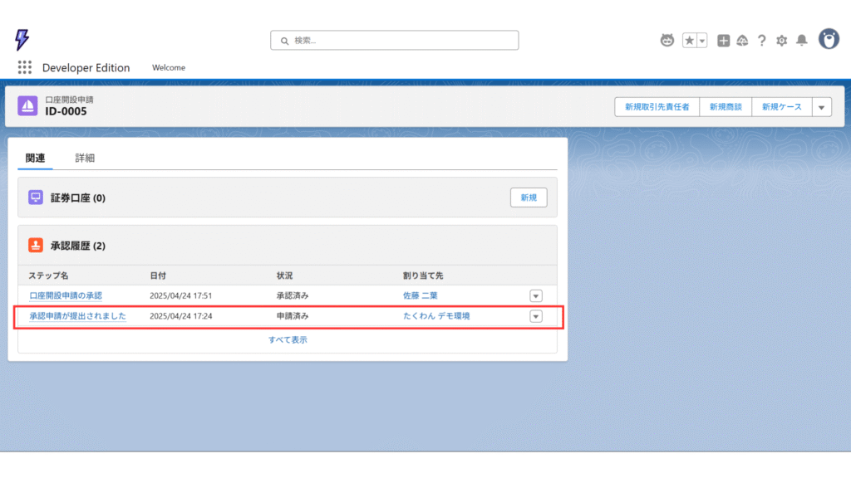Viewport: 851px width, 478px height.
Task: Open the 承認履歴 (2) list heading
Action: [x=78, y=246]
